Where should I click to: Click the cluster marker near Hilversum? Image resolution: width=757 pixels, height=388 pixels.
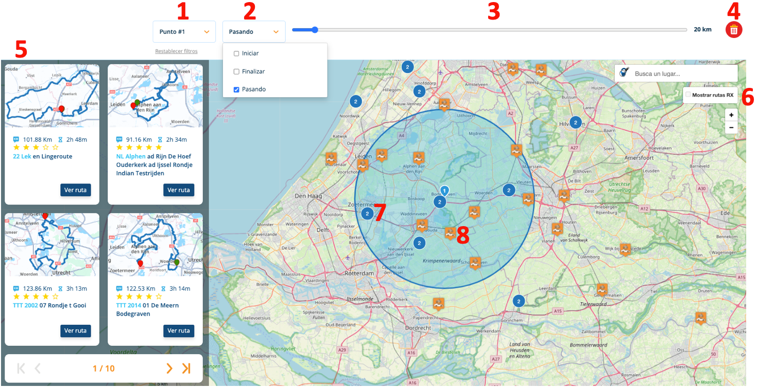pyautogui.click(x=576, y=122)
